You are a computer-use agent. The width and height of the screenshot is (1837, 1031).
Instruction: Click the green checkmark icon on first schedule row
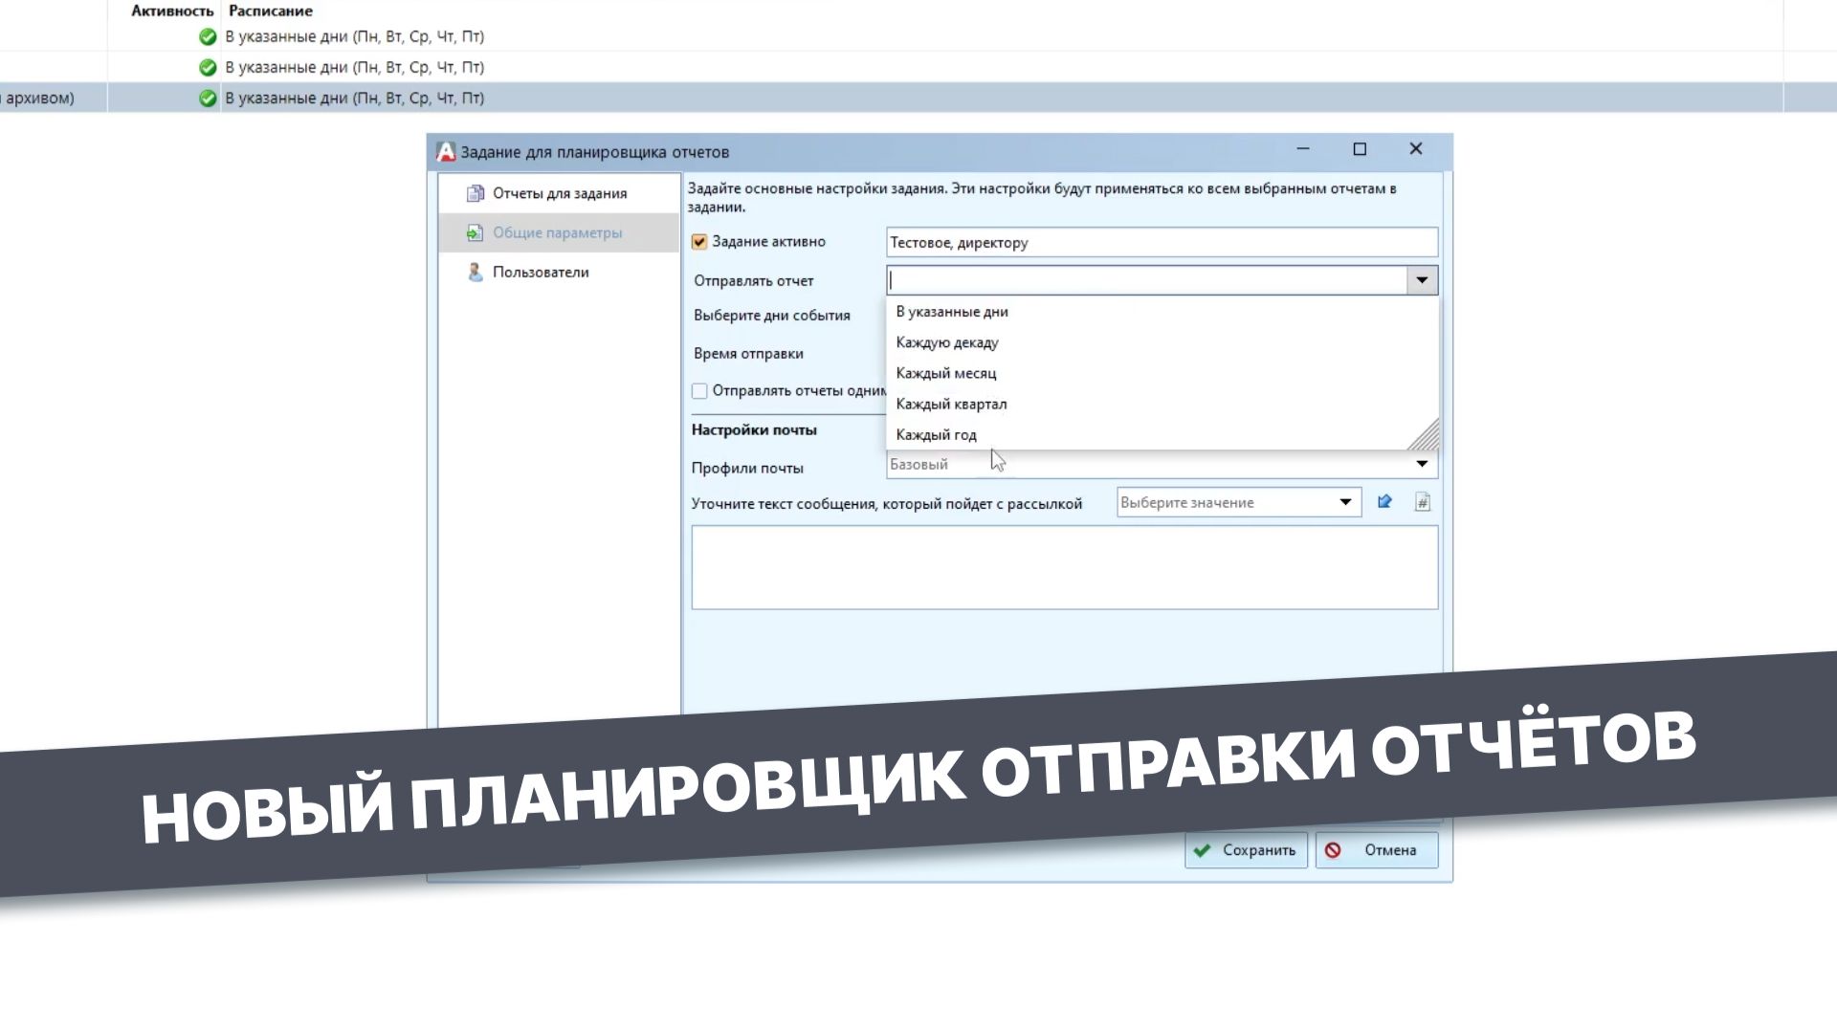(208, 36)
